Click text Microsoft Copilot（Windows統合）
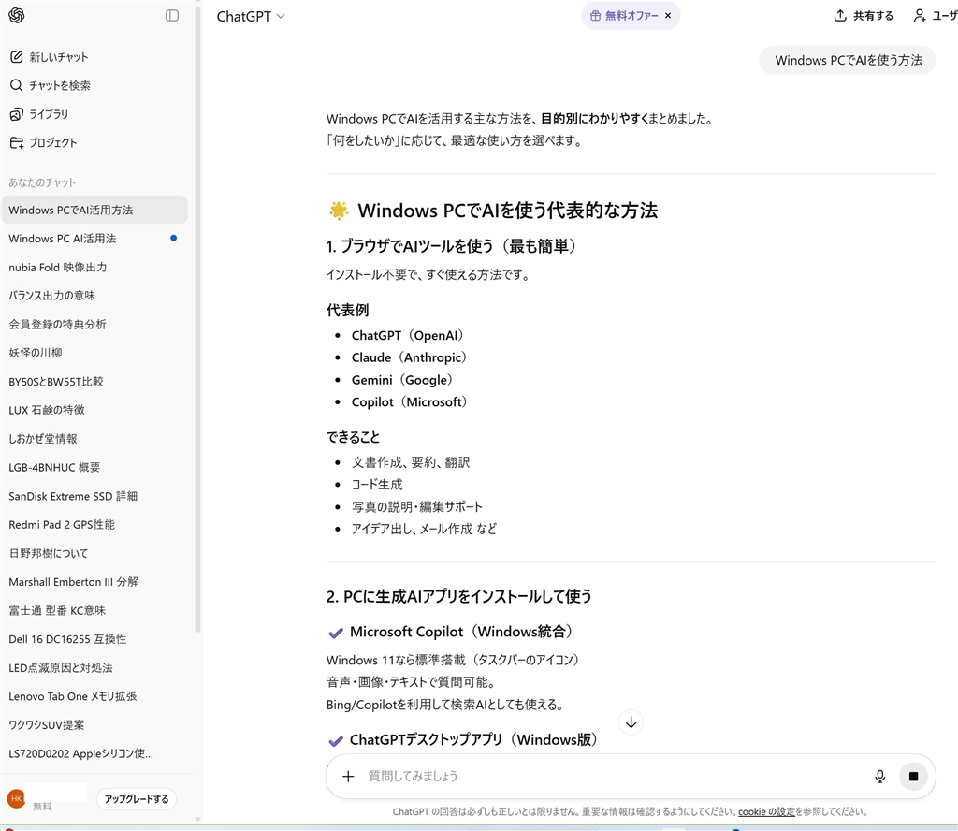The image size is (958, 831). [x=461, y=632]
